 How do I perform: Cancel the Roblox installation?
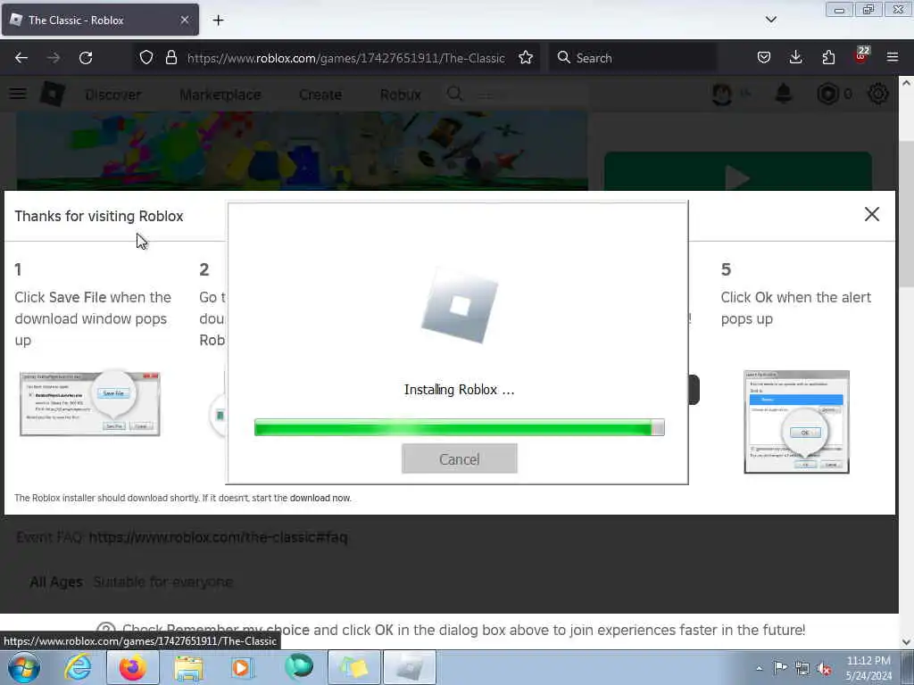point(460,459)
